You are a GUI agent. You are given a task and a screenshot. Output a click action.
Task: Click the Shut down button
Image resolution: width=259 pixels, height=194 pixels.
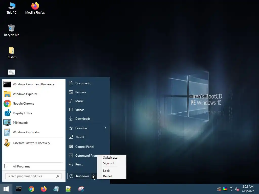click(x=79, y=176)
